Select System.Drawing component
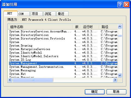 [x=63, y=45]
